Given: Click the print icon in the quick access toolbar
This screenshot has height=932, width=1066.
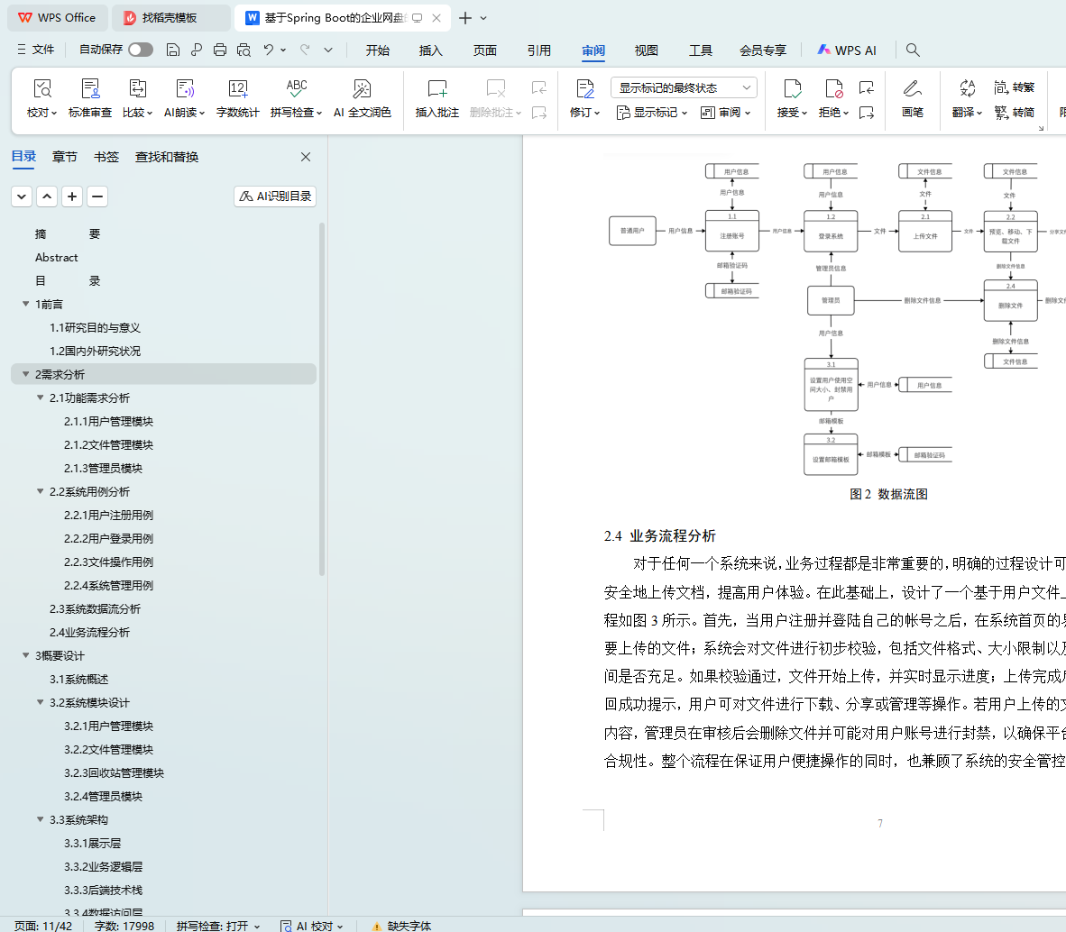Looking at the screenshot, I should [220, 50].
